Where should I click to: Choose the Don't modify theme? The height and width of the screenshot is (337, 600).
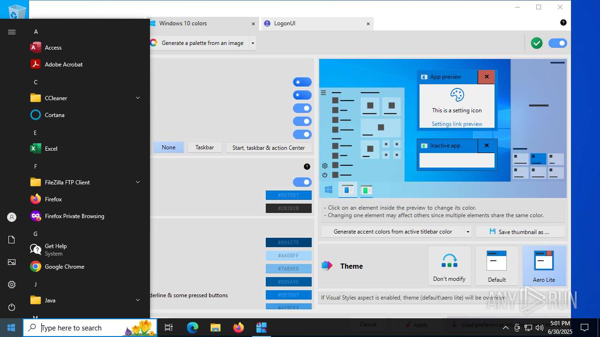(450, 266)
